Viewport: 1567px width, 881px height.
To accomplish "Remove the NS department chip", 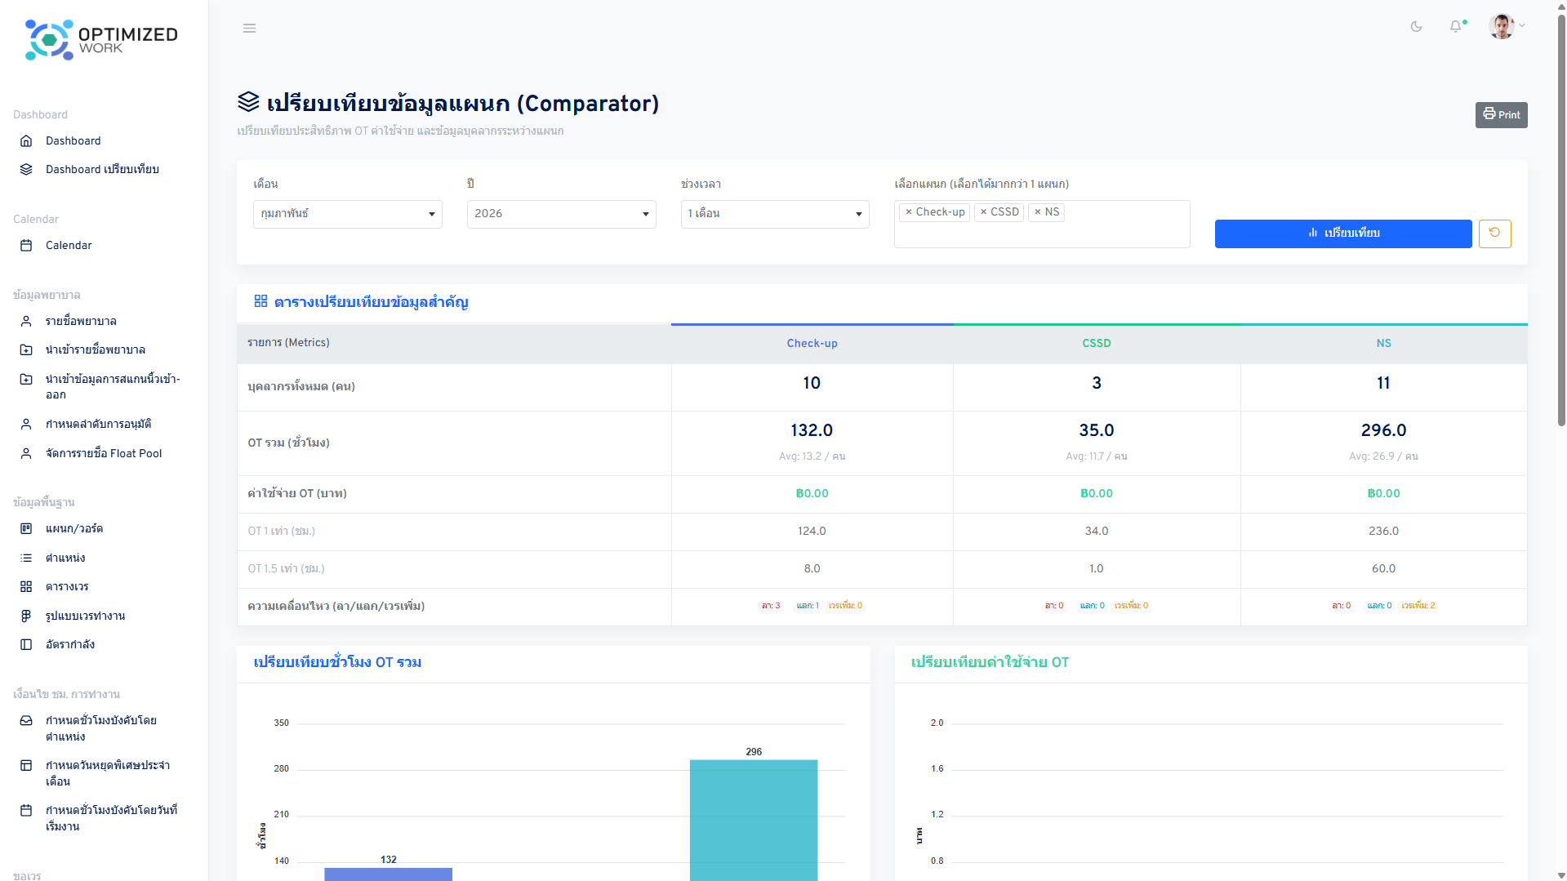I will pyautogui.click(x=1037, y=212).
